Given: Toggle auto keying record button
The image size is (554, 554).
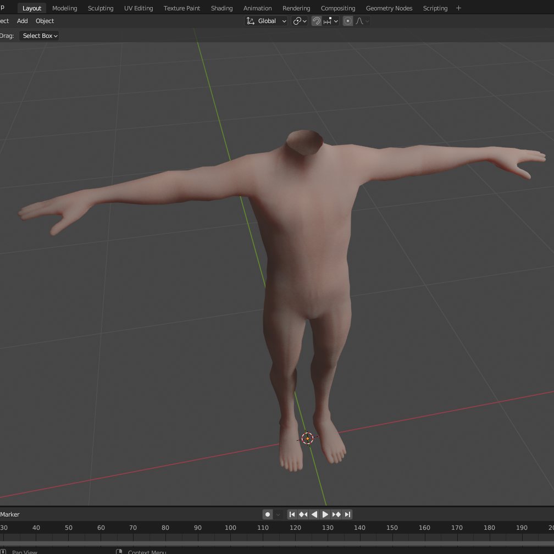Looking at the screenshot, I should point(268,514).
